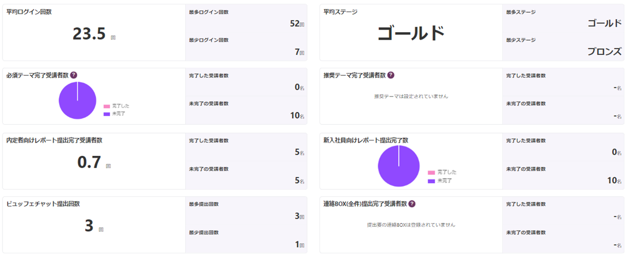Screen dimensions: 627x257
Task: Click the large ゴールド average stage value
Action: 411,33
